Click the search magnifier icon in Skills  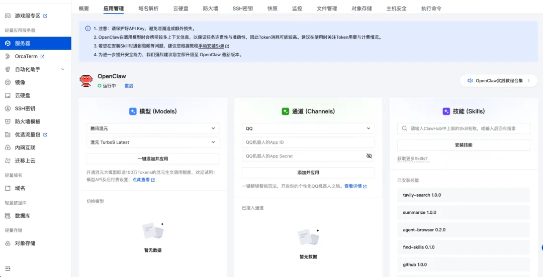click(x=404, y=128)
